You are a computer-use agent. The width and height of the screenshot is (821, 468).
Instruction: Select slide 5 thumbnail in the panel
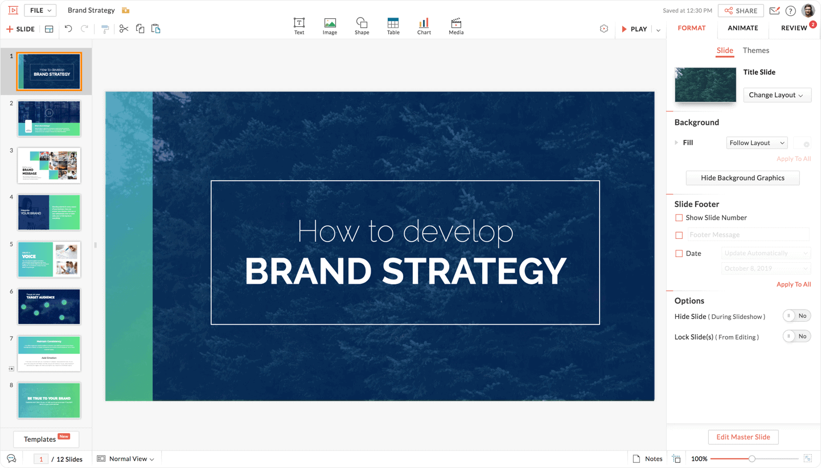pos(49,259)
